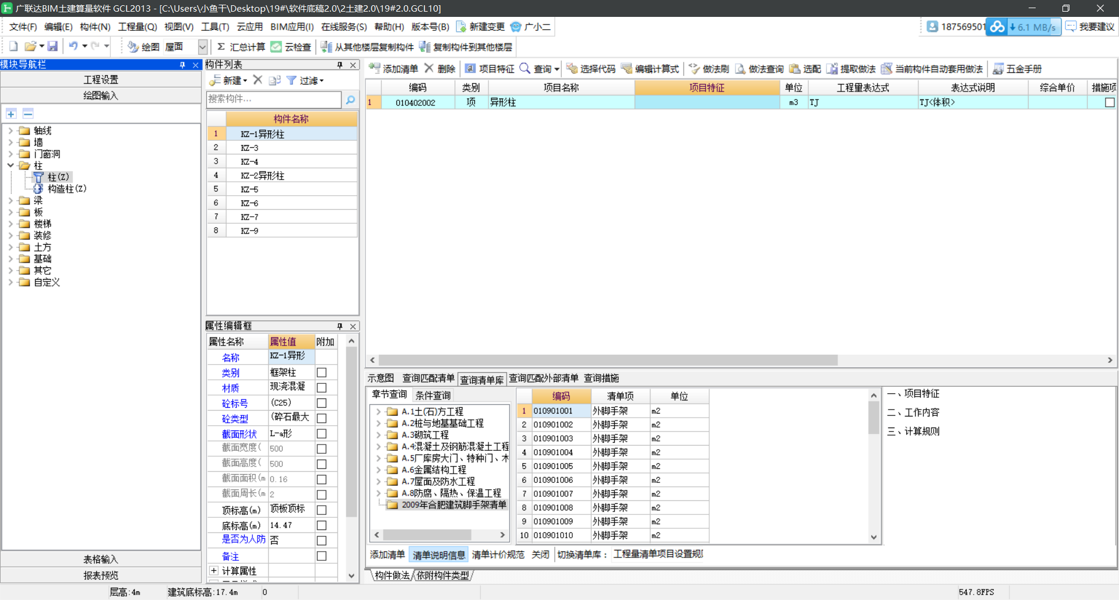Screen dimensions: 1119x600
Task: Toggle 附加 checkbox for 类别
Action: point(321,372)
